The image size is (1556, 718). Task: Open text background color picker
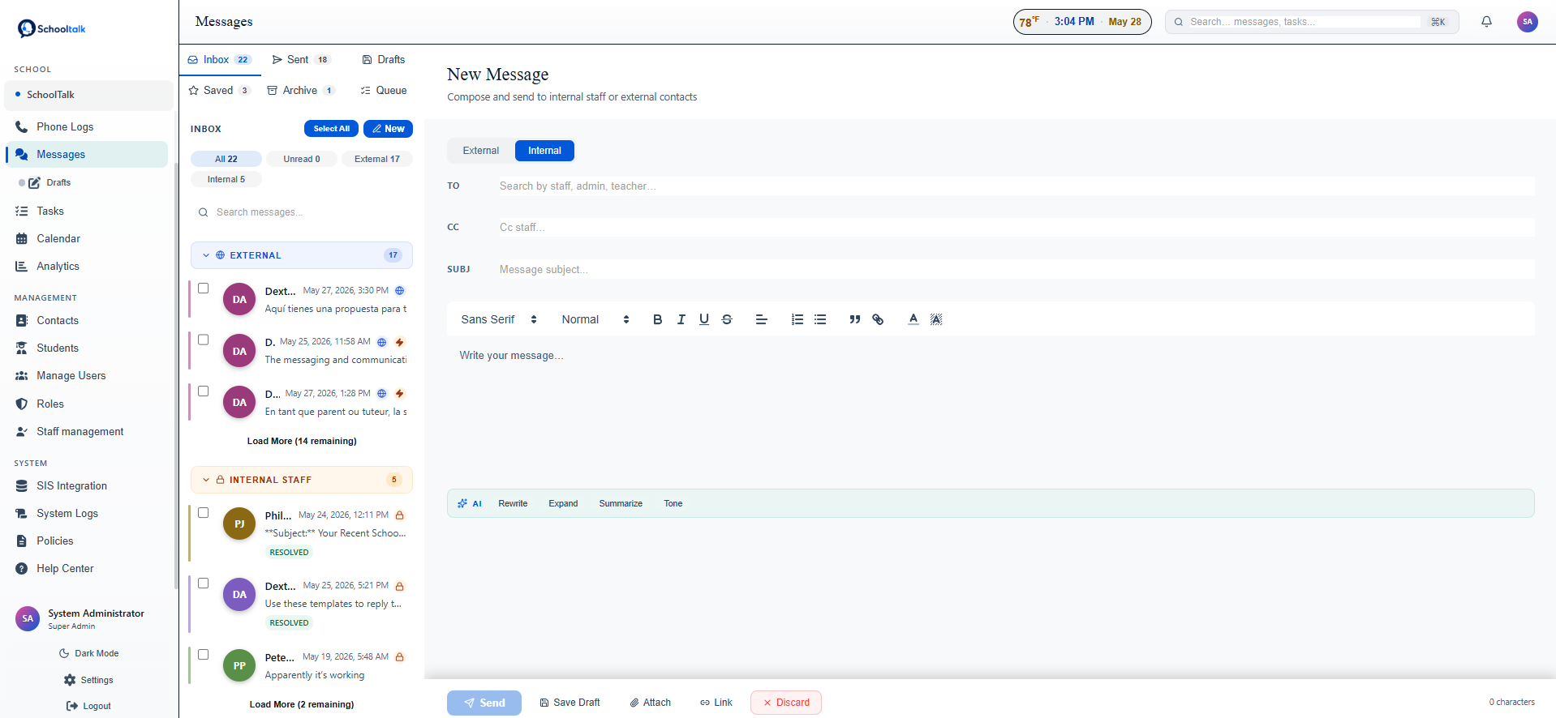pyautogui.click(x=936, y=319)
